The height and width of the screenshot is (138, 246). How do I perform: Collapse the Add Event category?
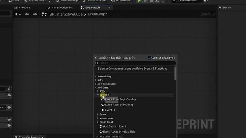tap(96, 87)
